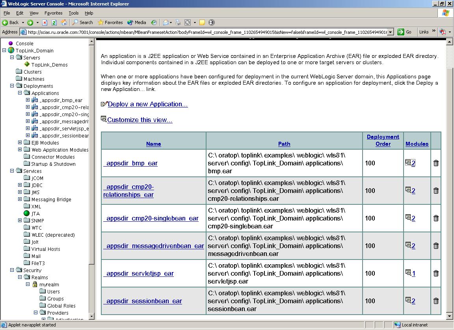Expand the EJB Modules tree node

(20, 142)
